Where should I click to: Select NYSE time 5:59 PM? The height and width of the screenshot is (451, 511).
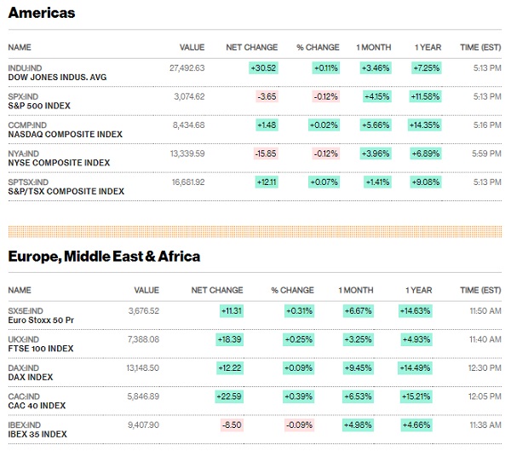coord(486,153)
